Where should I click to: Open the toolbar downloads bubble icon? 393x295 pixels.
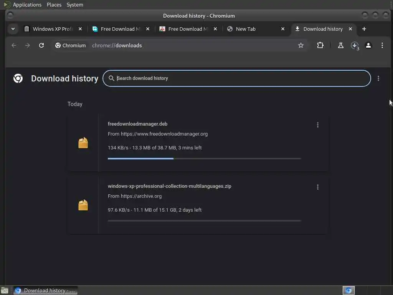coord(355,46)
